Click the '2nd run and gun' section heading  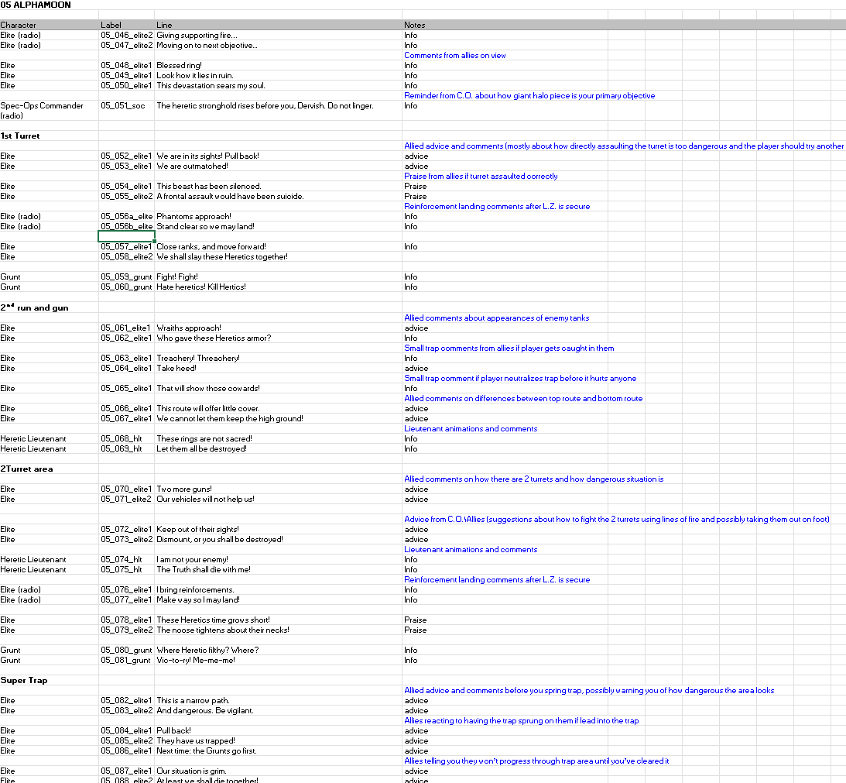pos(35,307)
